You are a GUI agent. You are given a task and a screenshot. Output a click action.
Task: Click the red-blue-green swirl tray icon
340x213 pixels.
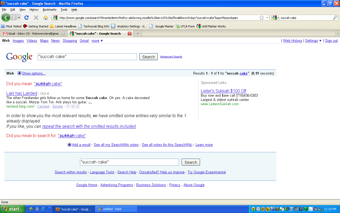coord(287,209)
